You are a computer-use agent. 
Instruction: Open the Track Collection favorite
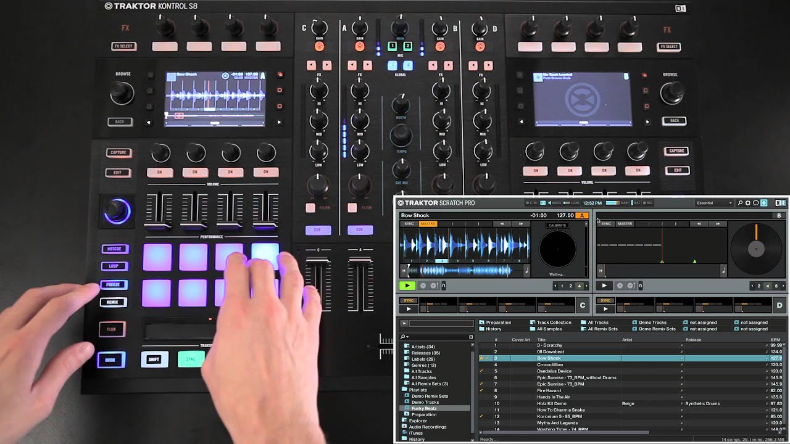pos(551,323)
